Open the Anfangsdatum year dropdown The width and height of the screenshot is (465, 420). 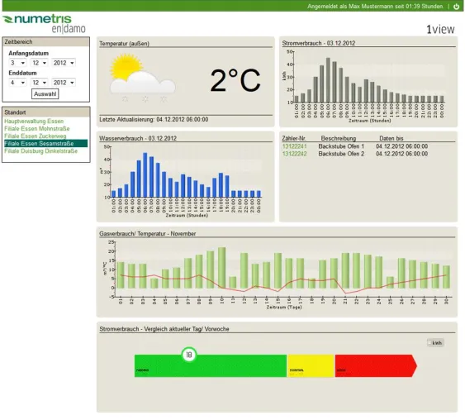pyautogui.click(x=64, y=63)
